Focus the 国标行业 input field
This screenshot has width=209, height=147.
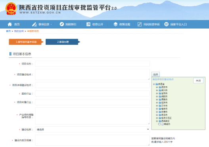(x=92, y=94)
